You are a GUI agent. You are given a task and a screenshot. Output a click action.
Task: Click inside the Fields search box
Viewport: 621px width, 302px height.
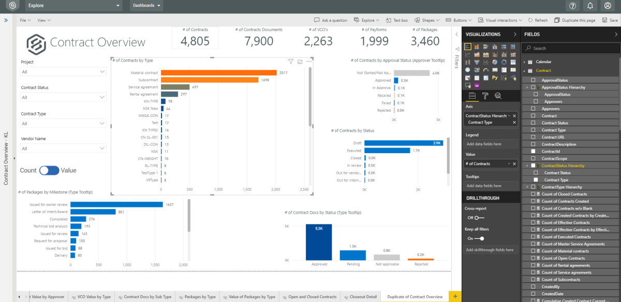point(569,48)
